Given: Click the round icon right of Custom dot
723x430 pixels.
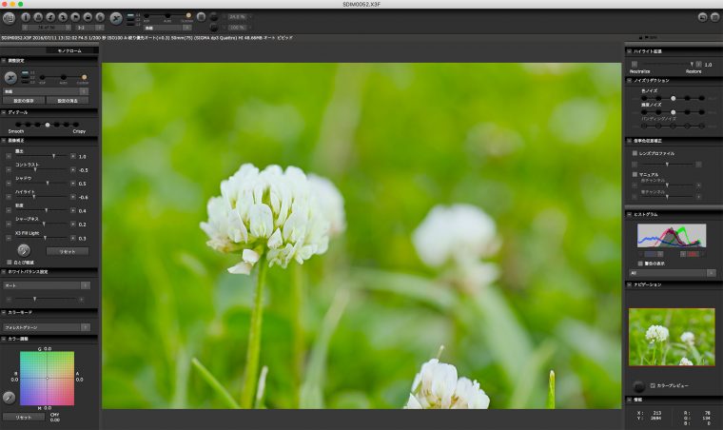Looking at the screenshot, I should [201, 16].
